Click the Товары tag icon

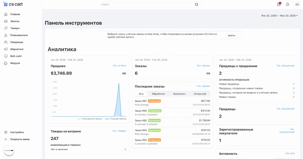click(6, 28)
